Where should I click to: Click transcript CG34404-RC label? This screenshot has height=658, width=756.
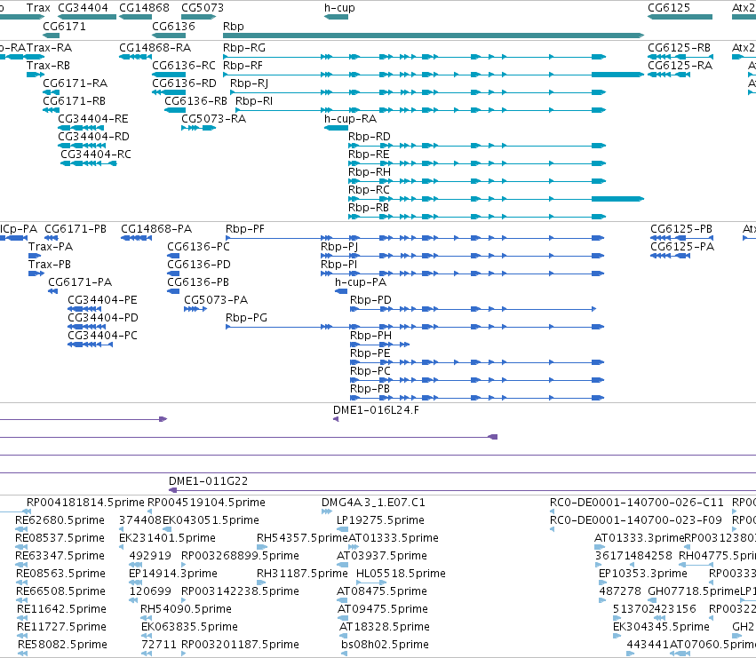tap(95, 155)
